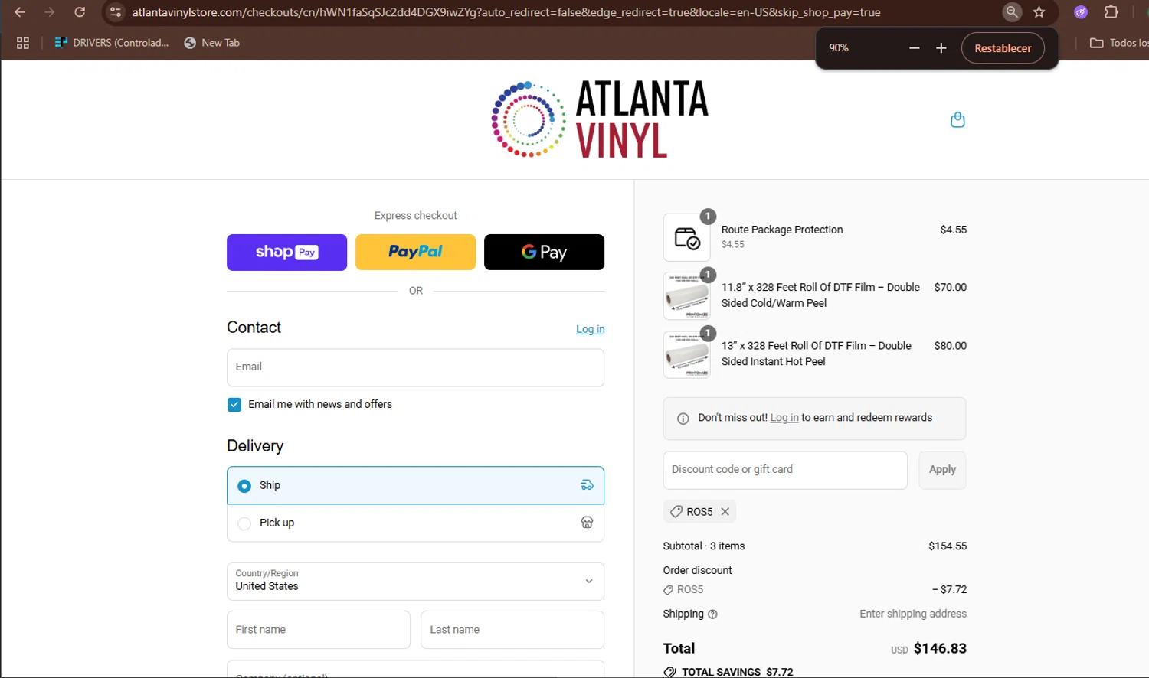Click the store pickup icon
This screenshot has width=1149, height=678.
tap(587, 523)
